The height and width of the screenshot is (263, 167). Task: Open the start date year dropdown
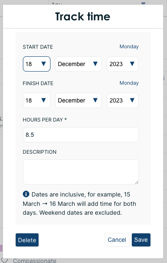tap(122, 64)
